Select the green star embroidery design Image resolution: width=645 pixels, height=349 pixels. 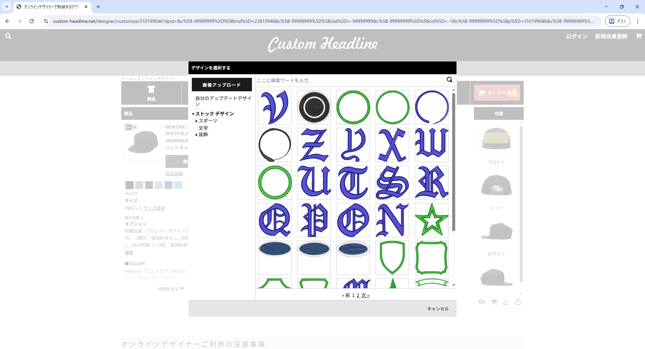(x=431, y=220)
